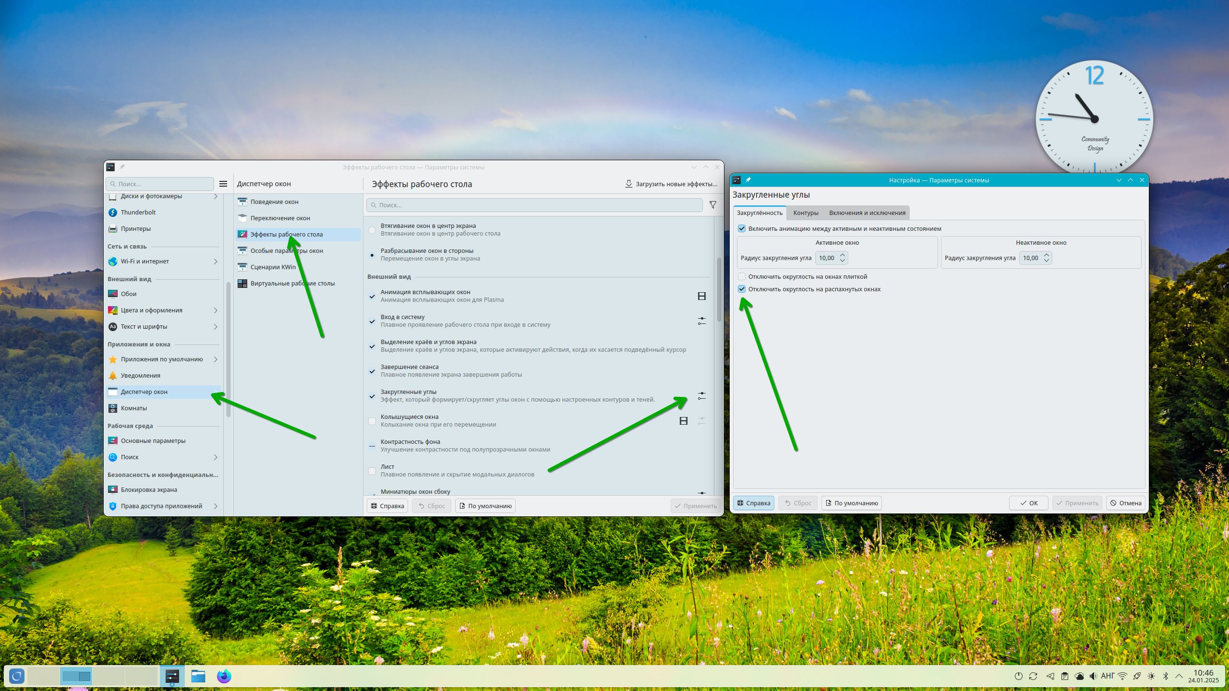Expand the Wi-Fi и интернет category
Viewport: 1229px width, 691px height.
215,262
